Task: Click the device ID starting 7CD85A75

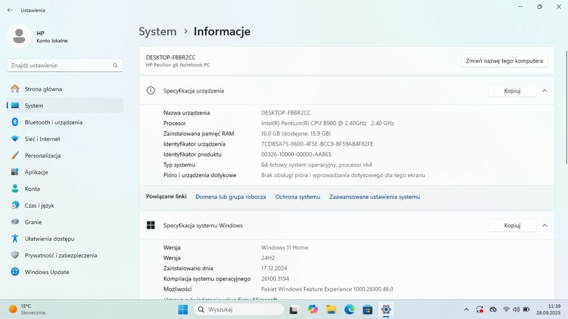Action: tap(317, 144)
